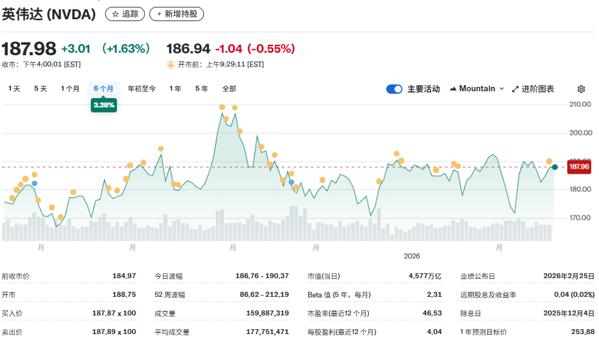Click the 210.00 y-axis label
The image size is (599, 339).
tap(580, 104)
